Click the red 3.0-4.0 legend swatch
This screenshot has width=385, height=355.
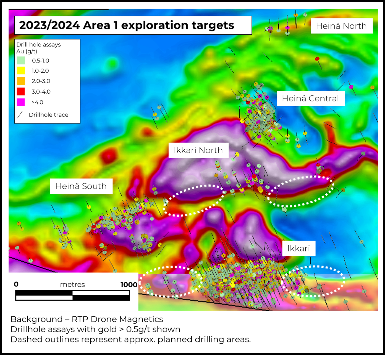tap(21, 91)
